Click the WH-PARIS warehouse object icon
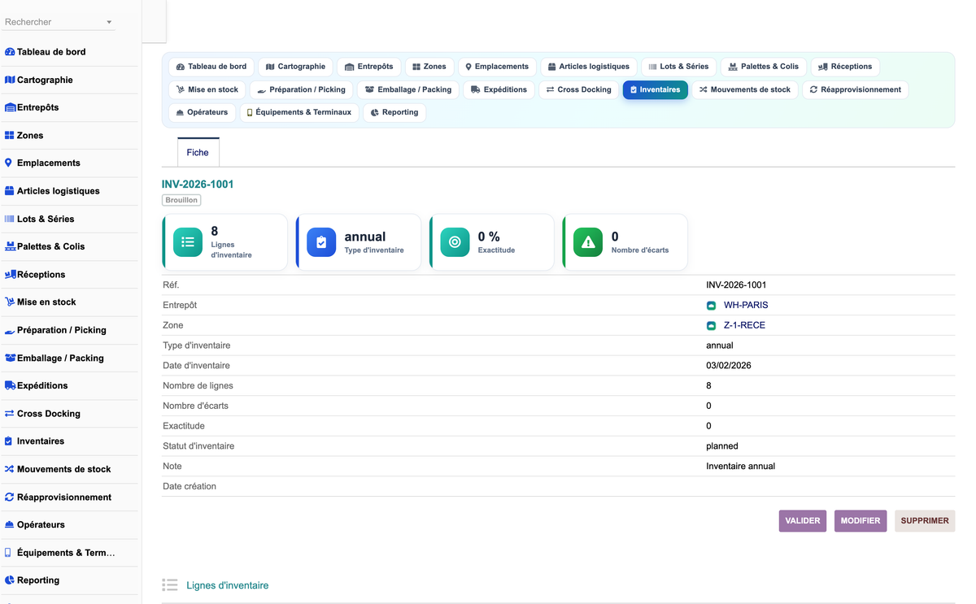Screen dimensions: 976x604 pyautogui.click(x=712, y=306)
